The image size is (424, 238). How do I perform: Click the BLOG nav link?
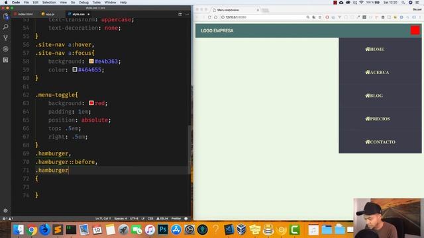pyautogui.click(x=374, y=95)
